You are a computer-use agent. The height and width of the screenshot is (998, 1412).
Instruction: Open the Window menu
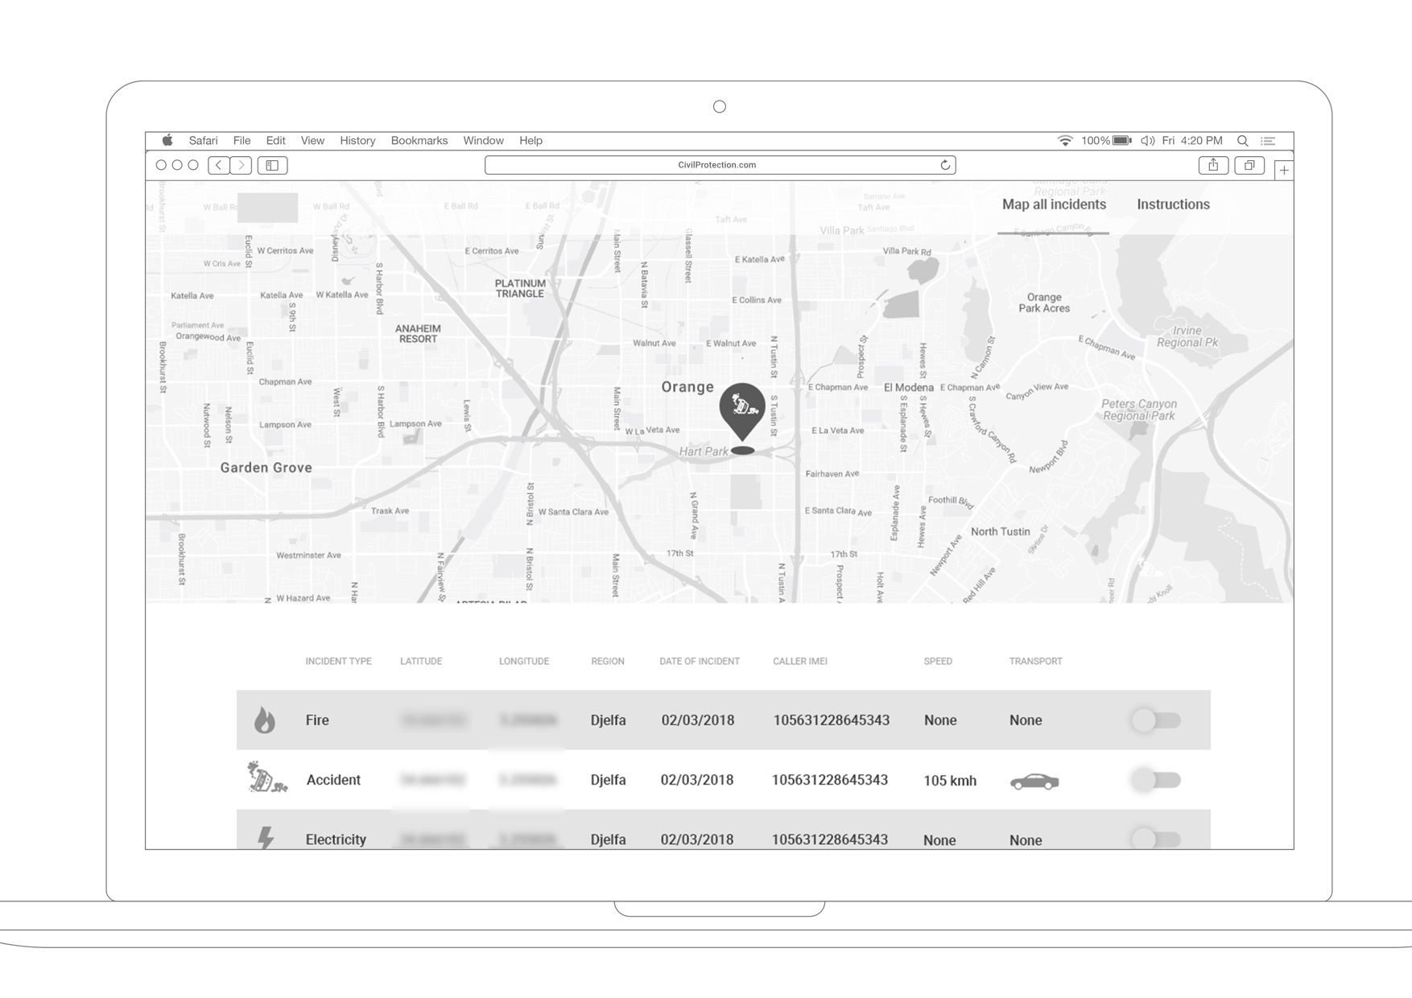click(483, 141)
